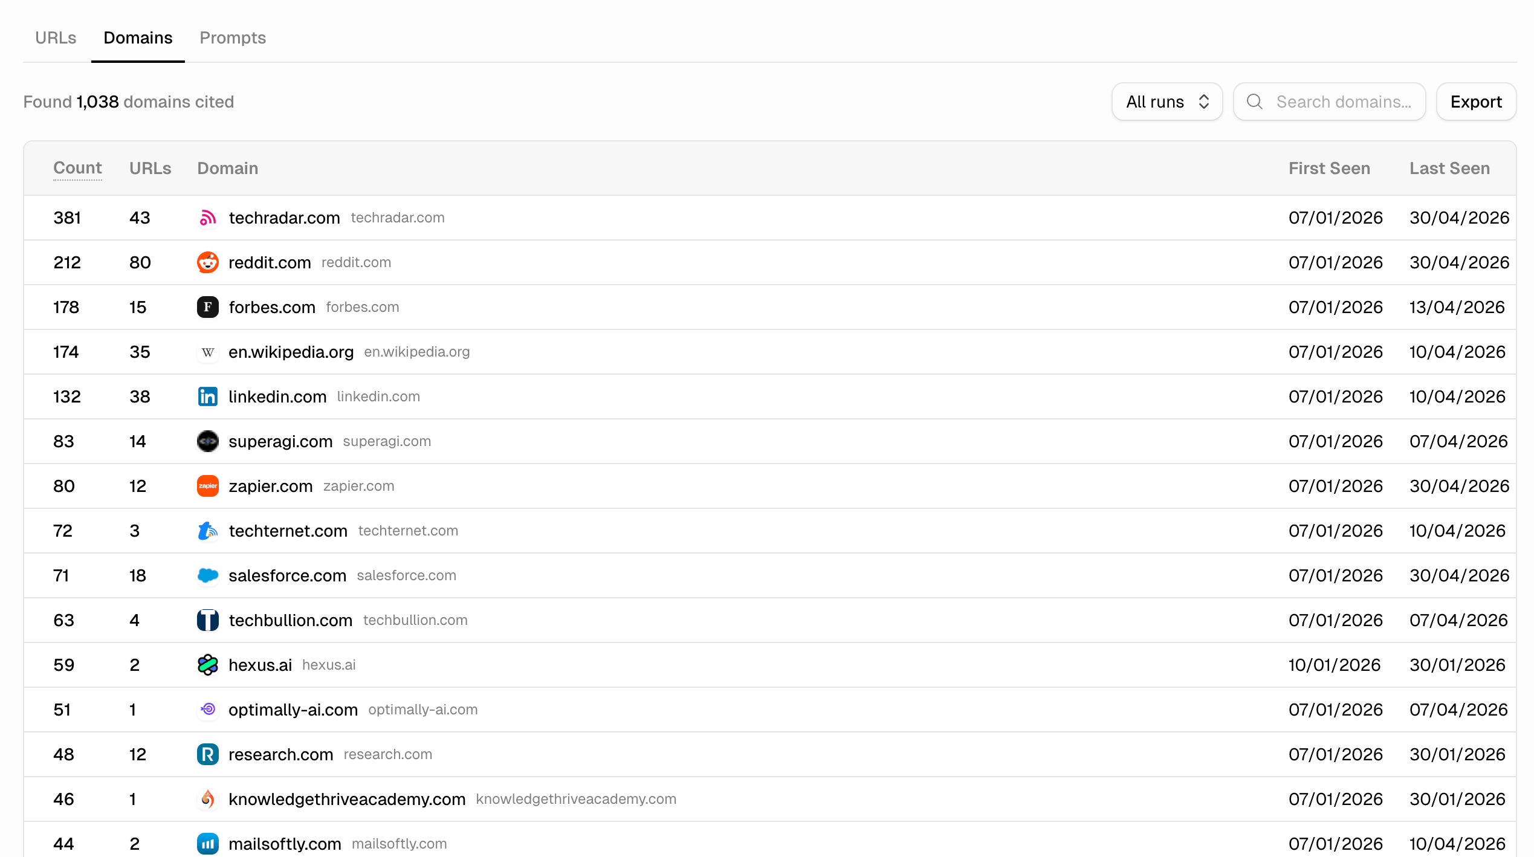Click last seen 30/01/2026 for research.com
This screenshot has width=1534, height=857.
(1457, 754)
